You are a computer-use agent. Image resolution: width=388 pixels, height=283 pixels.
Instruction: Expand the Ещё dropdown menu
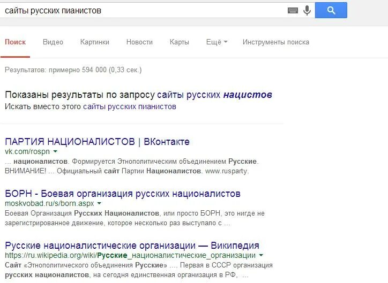click(x=217, y=42)
